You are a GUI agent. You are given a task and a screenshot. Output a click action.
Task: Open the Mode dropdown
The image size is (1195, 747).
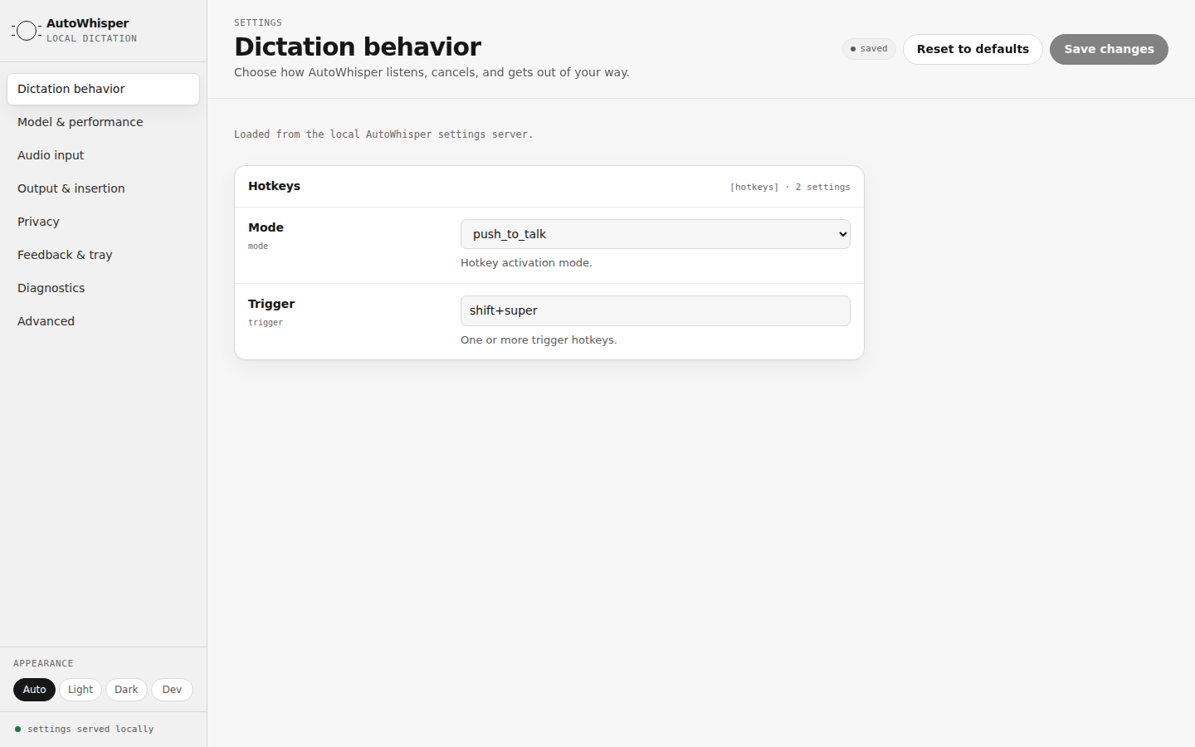click(656, 234)
